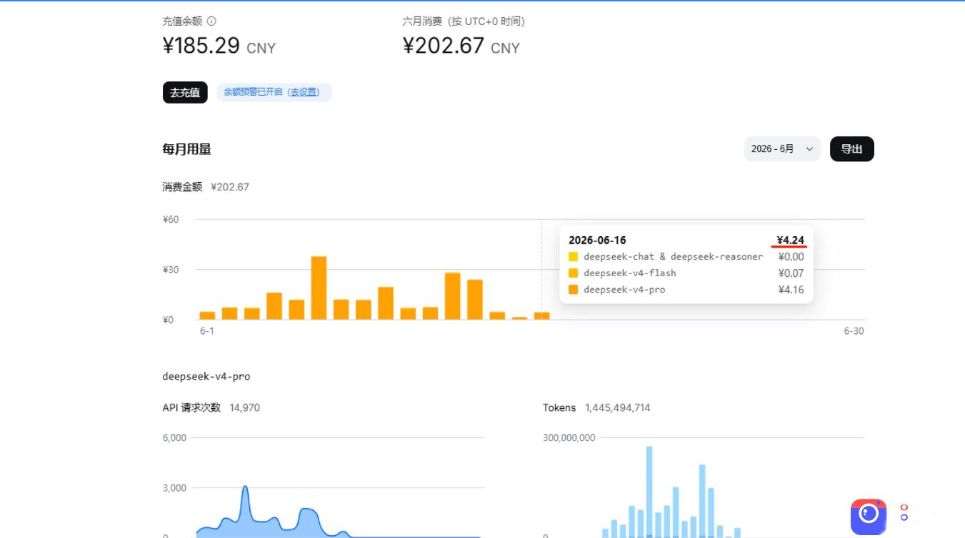965x538 pixels.
Task: Click the underlined ¥4.24 total in tooltip
Action: click(x=790, y=240)
